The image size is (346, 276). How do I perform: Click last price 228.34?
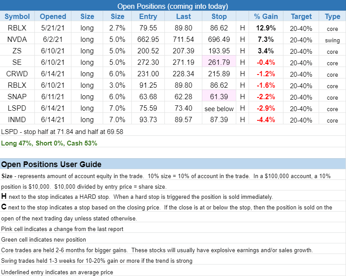pos(183,74)
